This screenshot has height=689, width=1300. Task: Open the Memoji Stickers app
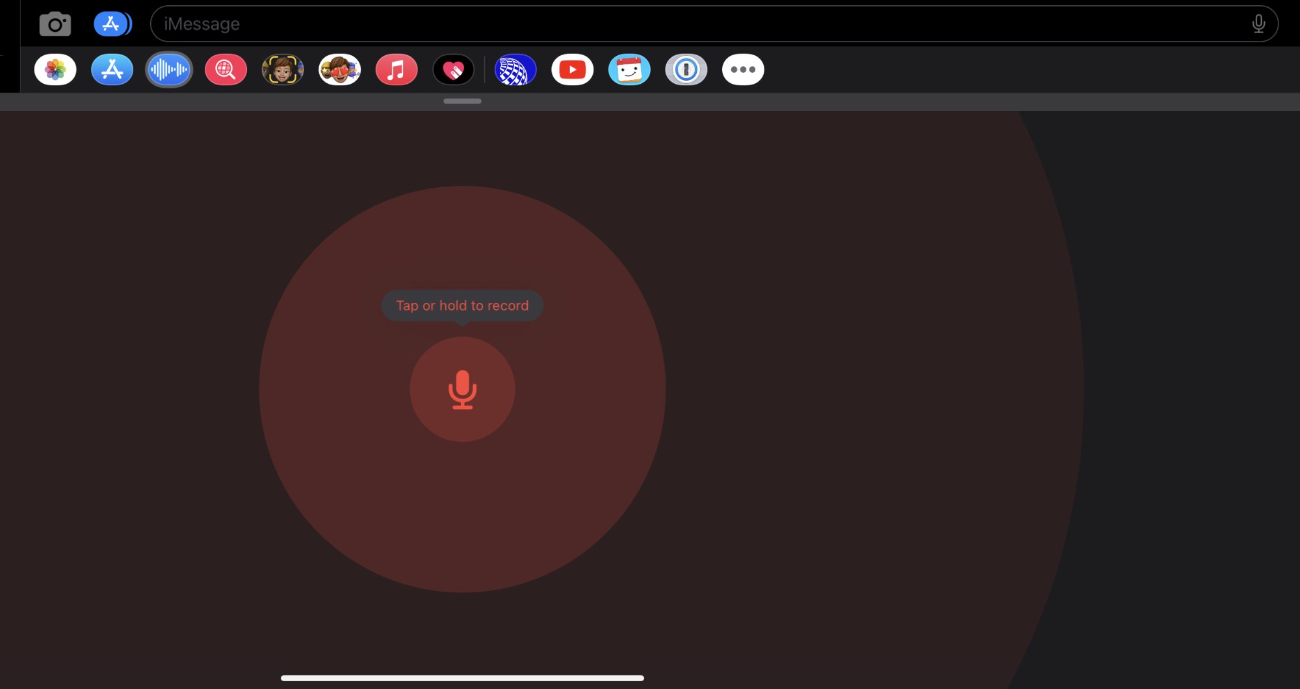(x=340, y=70)
